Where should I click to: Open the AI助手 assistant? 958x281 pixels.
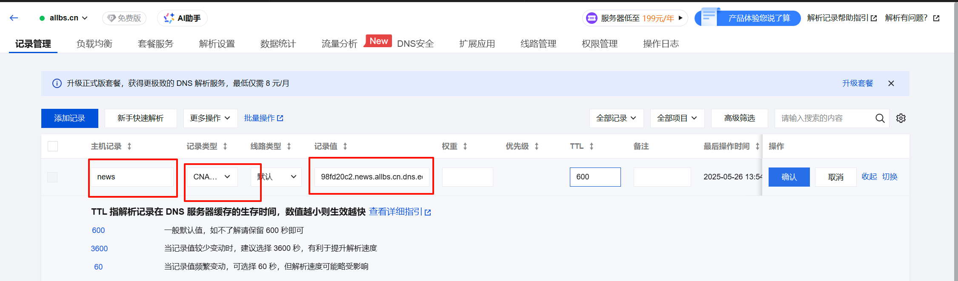coord(182,18)
